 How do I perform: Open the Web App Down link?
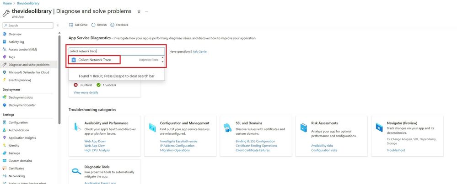[95, 141]
